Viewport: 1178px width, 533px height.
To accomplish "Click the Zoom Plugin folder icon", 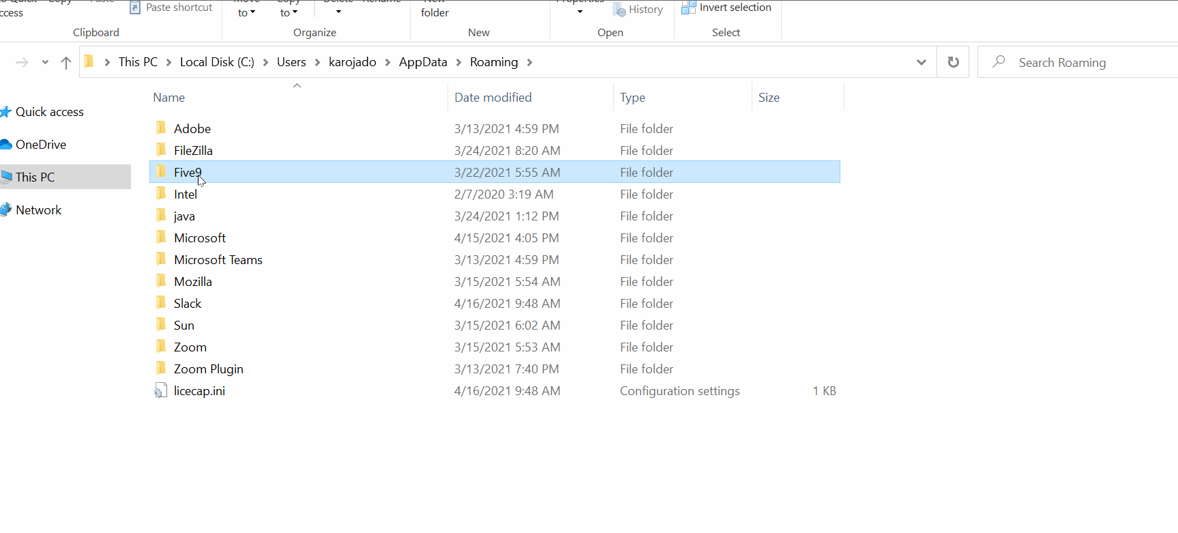I will pyautogui.click(x=161, y=369).
